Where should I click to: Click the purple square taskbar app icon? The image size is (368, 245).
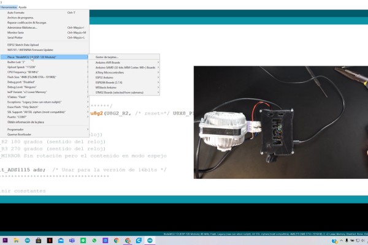point(105,240)
